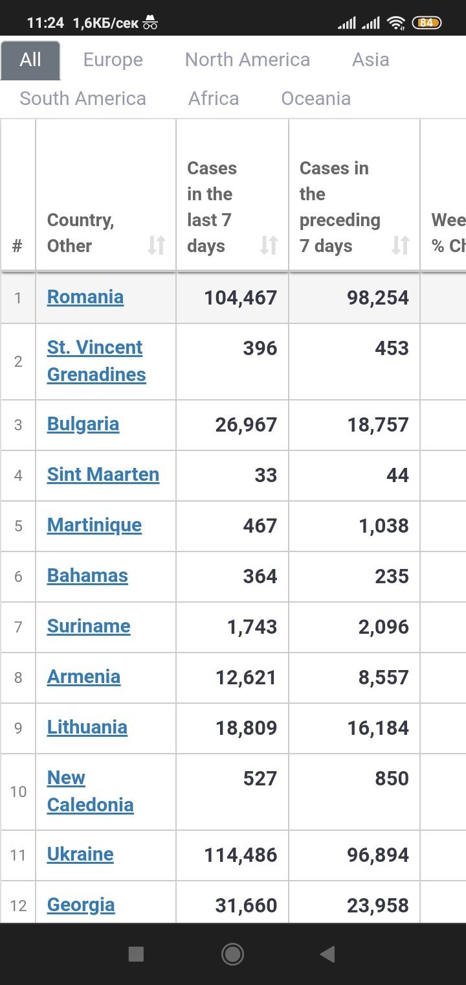Sort by Cases in preceding 7 days
This screenshot has width=466, height=985.
click(401, 246)
